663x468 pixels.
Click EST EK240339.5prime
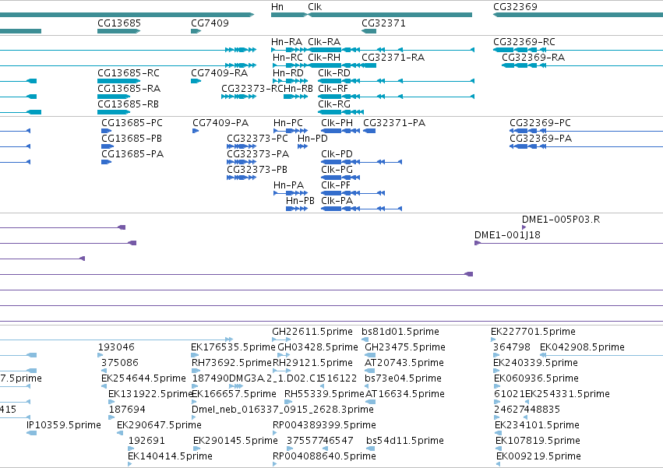(496, 371)
